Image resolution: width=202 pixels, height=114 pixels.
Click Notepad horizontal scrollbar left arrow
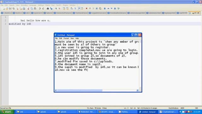pyautogui.click(x=56, y=90)
